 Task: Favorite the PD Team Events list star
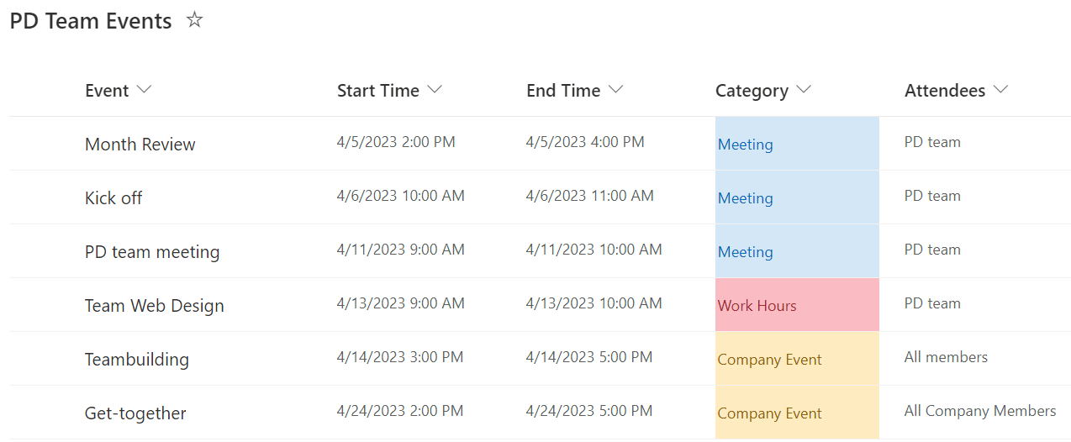coord(194,20)
